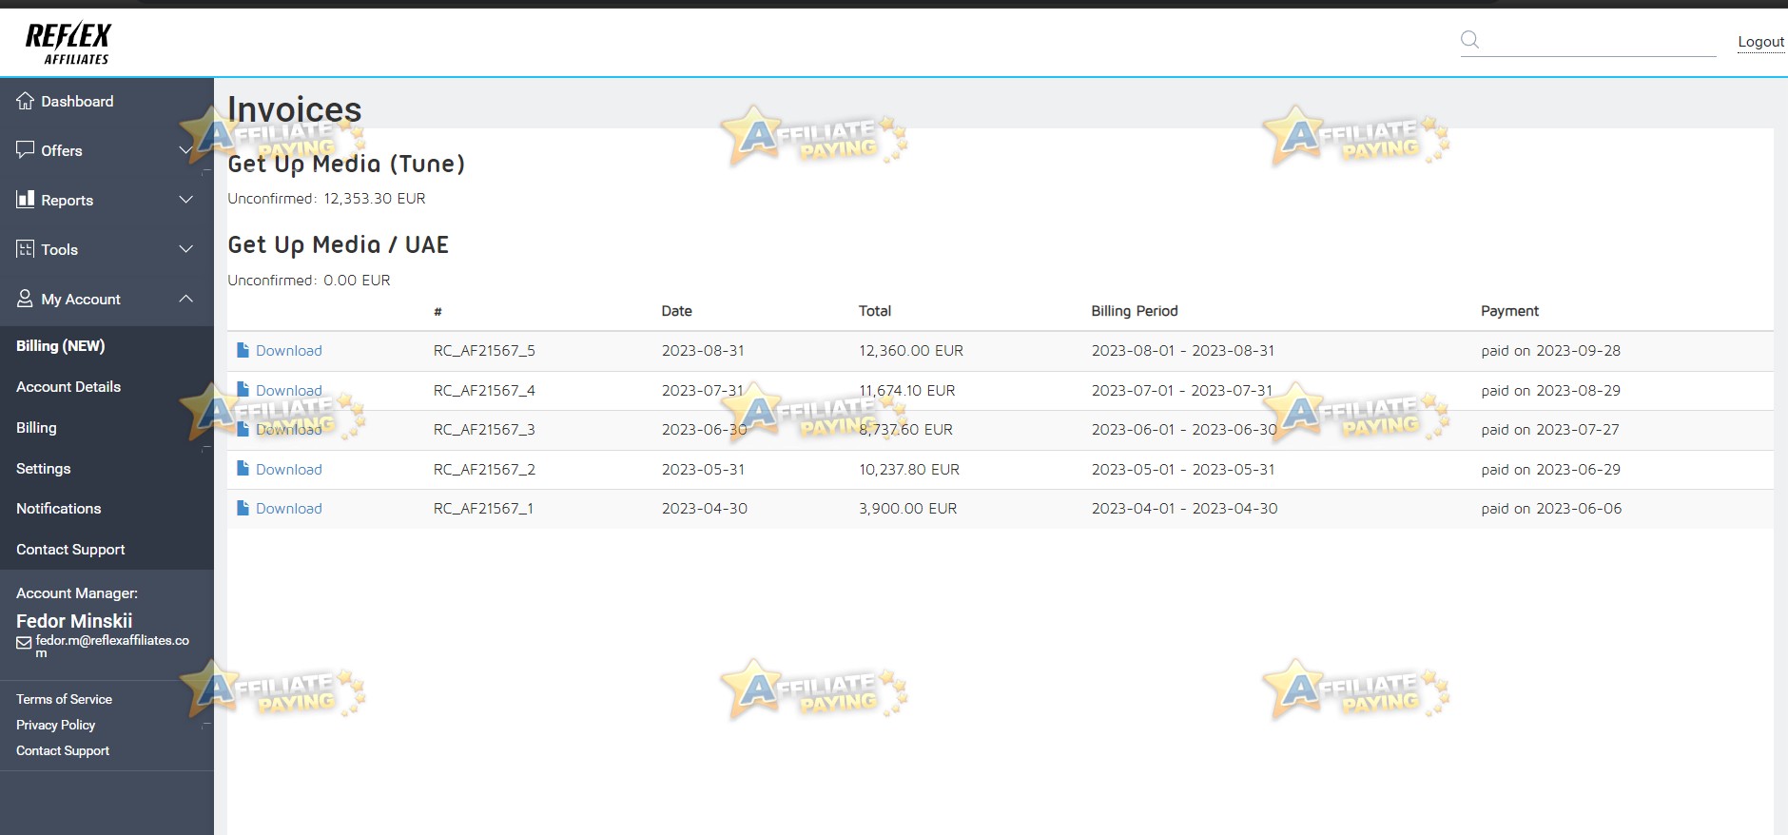Select the Get Up Media / UAE heading

338,244
